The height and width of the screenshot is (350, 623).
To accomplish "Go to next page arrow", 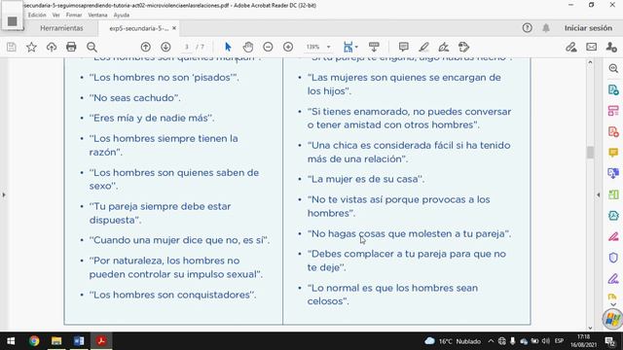I will pos(165,48).
